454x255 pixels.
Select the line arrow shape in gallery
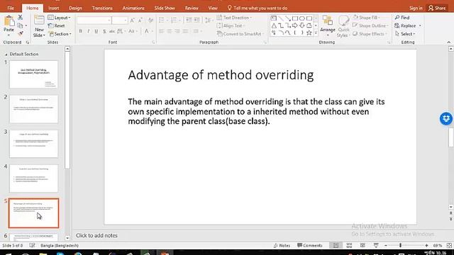(x=288, y=18)
